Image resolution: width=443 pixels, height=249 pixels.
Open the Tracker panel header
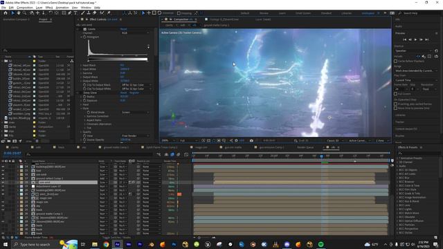point(399,122)
